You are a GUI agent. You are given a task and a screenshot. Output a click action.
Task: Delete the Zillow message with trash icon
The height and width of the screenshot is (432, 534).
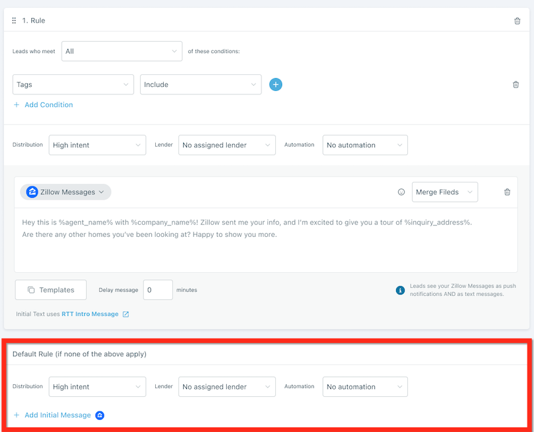coord(507,192)
